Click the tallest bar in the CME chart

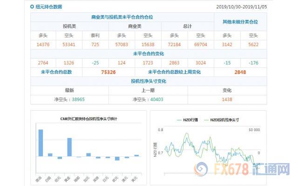click(41, 143)
